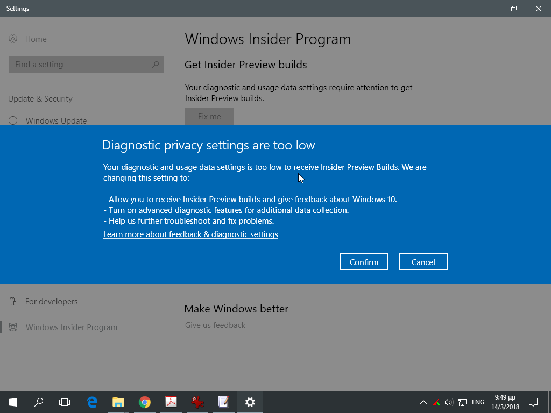Click the search magnifier in Find a setting

[156, 65]
